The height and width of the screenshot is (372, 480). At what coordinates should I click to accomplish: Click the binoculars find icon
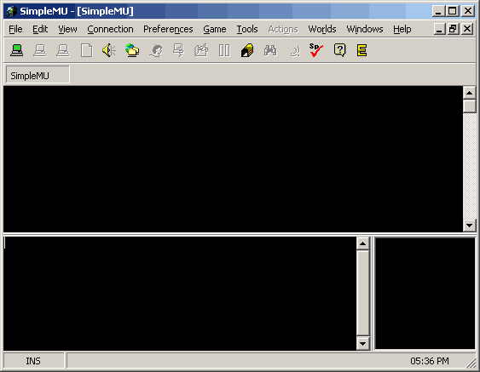[x=270, y=50]
